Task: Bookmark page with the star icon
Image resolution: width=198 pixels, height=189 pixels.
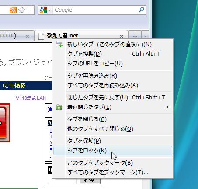Action: tap(22, 10)
